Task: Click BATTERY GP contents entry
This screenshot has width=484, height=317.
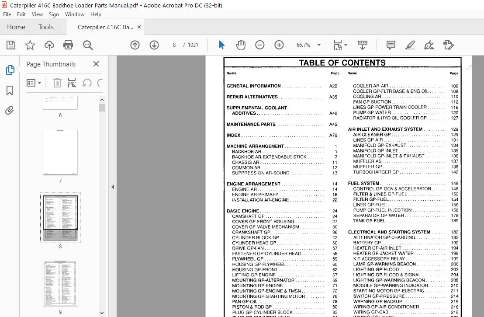Action: pos(367,243)
